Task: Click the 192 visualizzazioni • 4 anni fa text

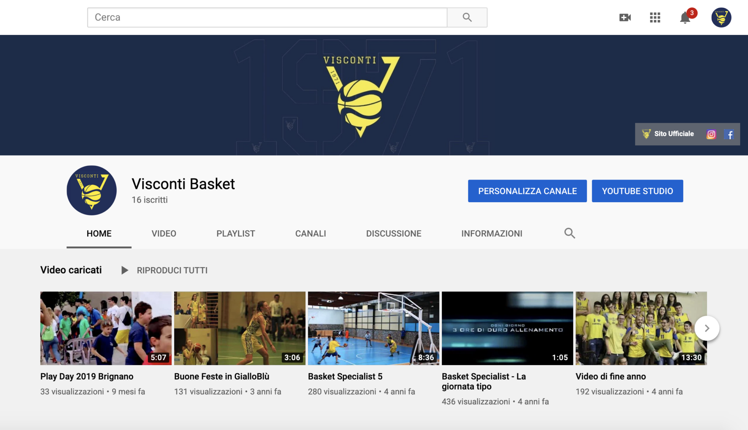Action: (629, 392)
